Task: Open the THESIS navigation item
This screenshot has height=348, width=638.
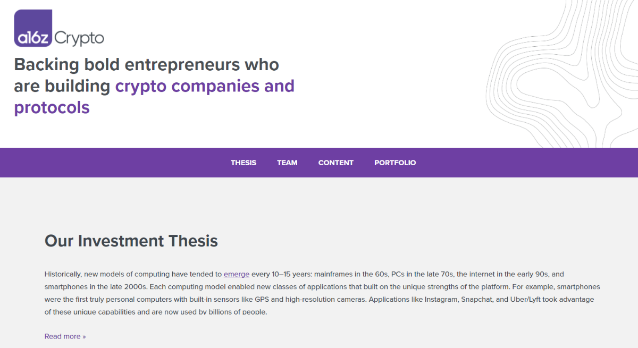Action: click(244, 163)
